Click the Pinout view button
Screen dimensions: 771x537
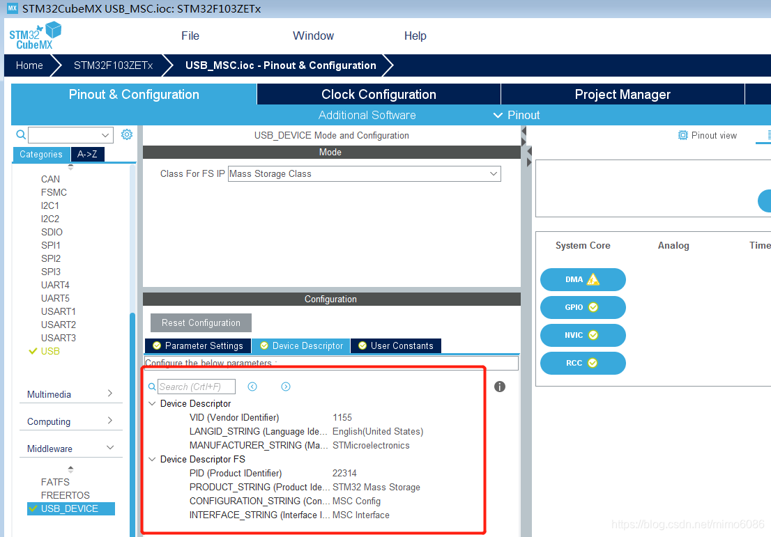point(708,136)
